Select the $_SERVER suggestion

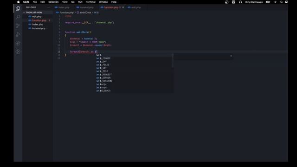point(134,77)
